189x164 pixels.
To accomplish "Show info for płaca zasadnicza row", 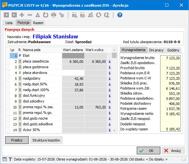I will [110, 62].
